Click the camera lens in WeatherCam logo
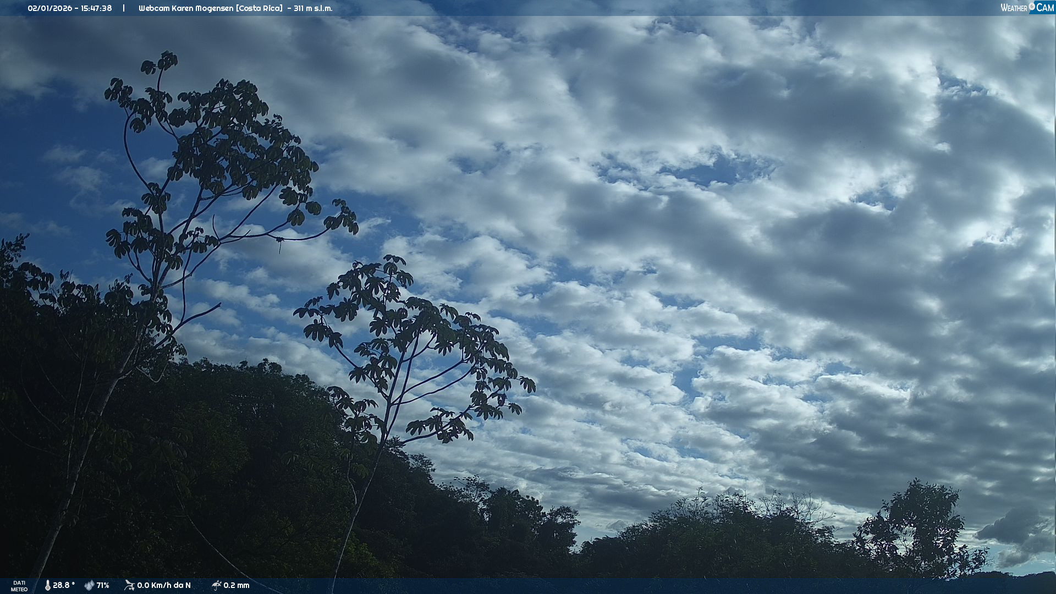The height and width of the screenshot is (594, 1056). click(x=1032, y=6)
